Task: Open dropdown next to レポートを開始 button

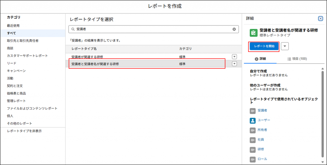Action: [x=285, y=46]
